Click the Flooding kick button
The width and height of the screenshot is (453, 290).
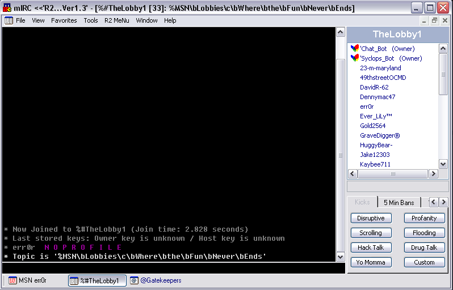(x=424, y=233)
